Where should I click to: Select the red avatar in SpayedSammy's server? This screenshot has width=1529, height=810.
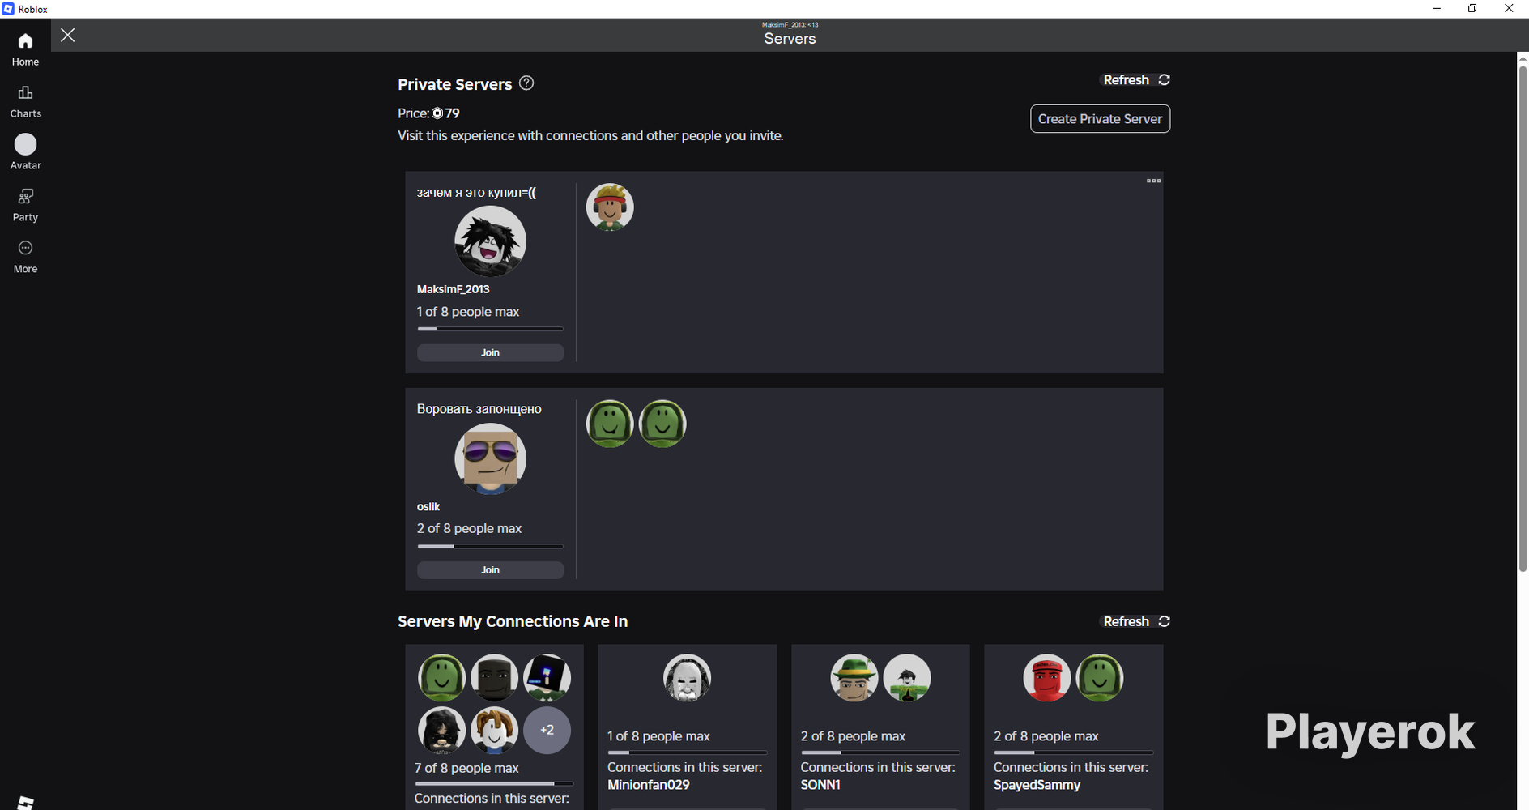coord(1047,677)
